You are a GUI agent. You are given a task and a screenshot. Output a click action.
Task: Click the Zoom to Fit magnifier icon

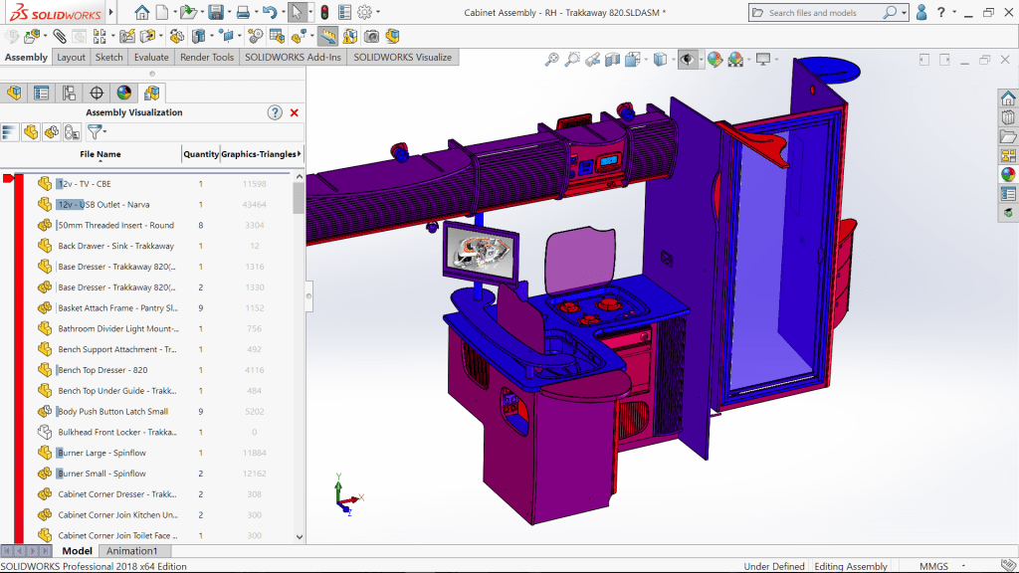(552, 60)
